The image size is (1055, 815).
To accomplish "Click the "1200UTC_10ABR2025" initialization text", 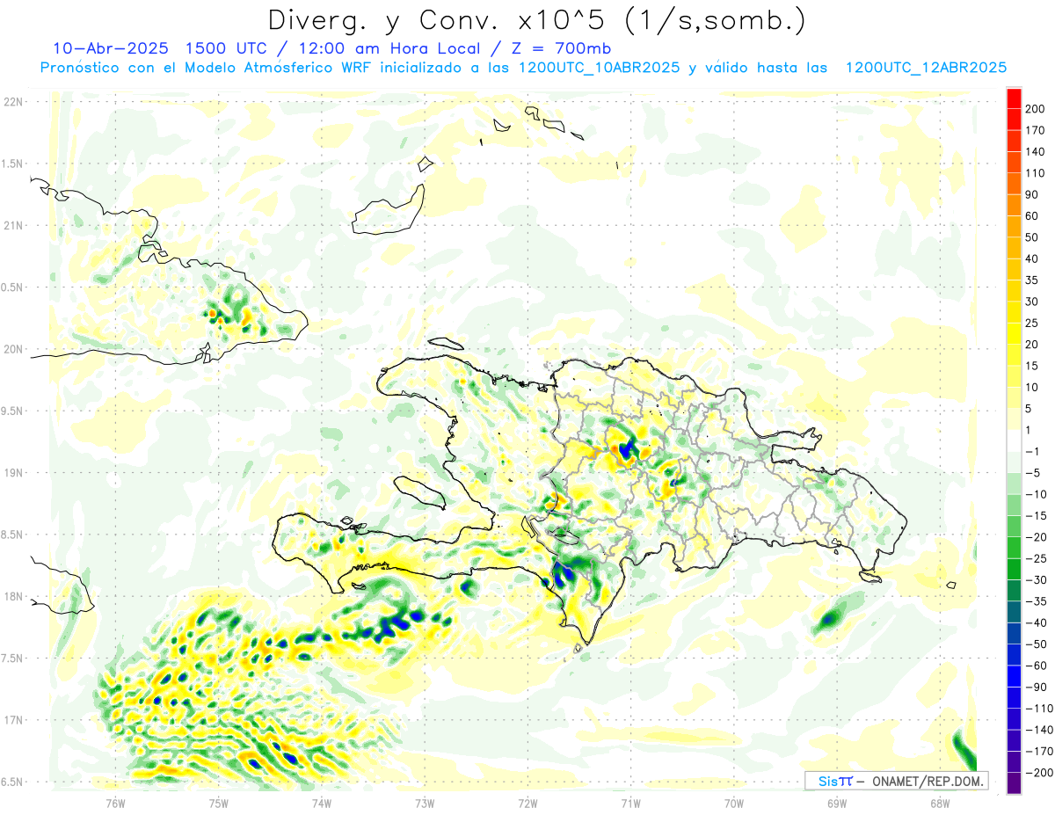I will click(x=599, y=68).
